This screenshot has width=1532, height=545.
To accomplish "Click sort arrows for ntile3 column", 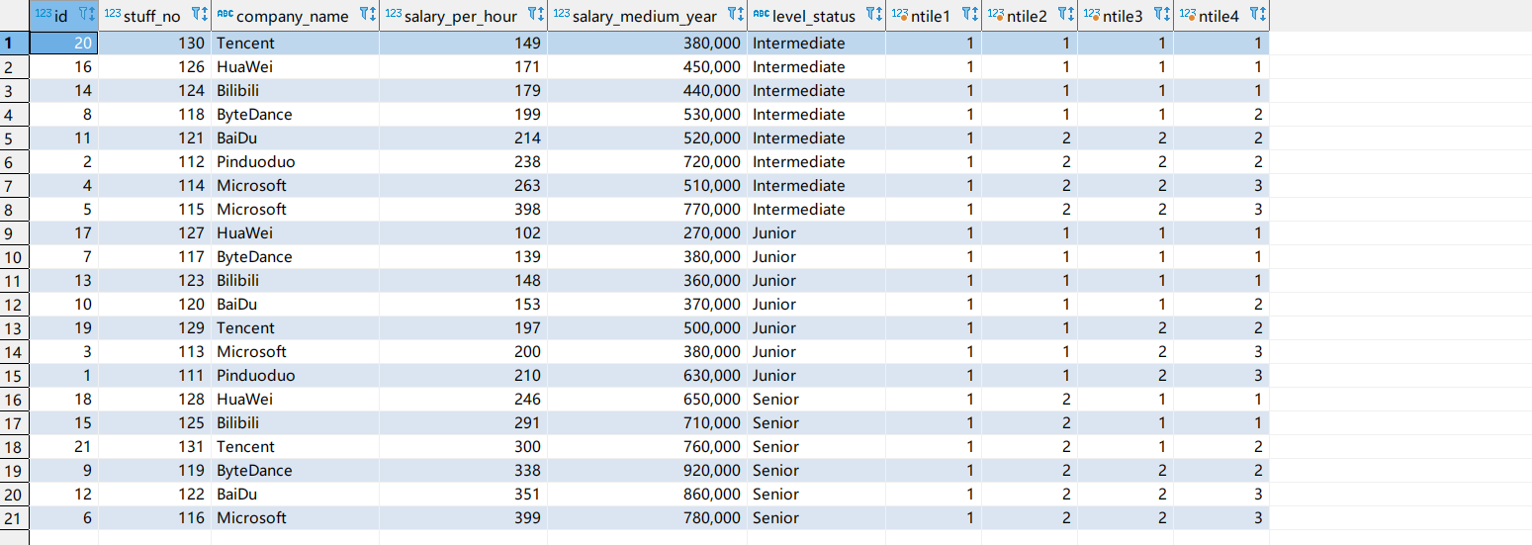I will pyautogui.click(x=1168, y=15).
